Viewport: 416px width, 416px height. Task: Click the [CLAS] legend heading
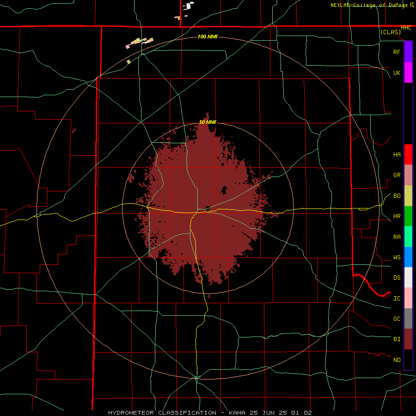(391, 32)
